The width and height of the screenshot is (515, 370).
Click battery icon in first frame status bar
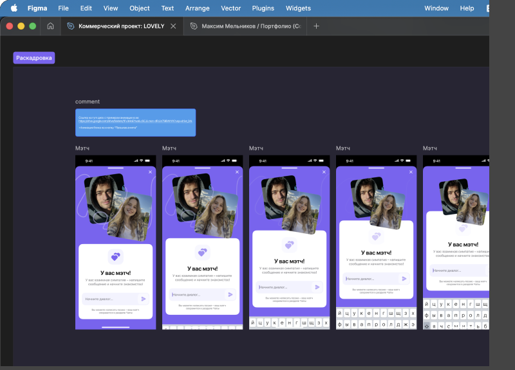[147, 161]
